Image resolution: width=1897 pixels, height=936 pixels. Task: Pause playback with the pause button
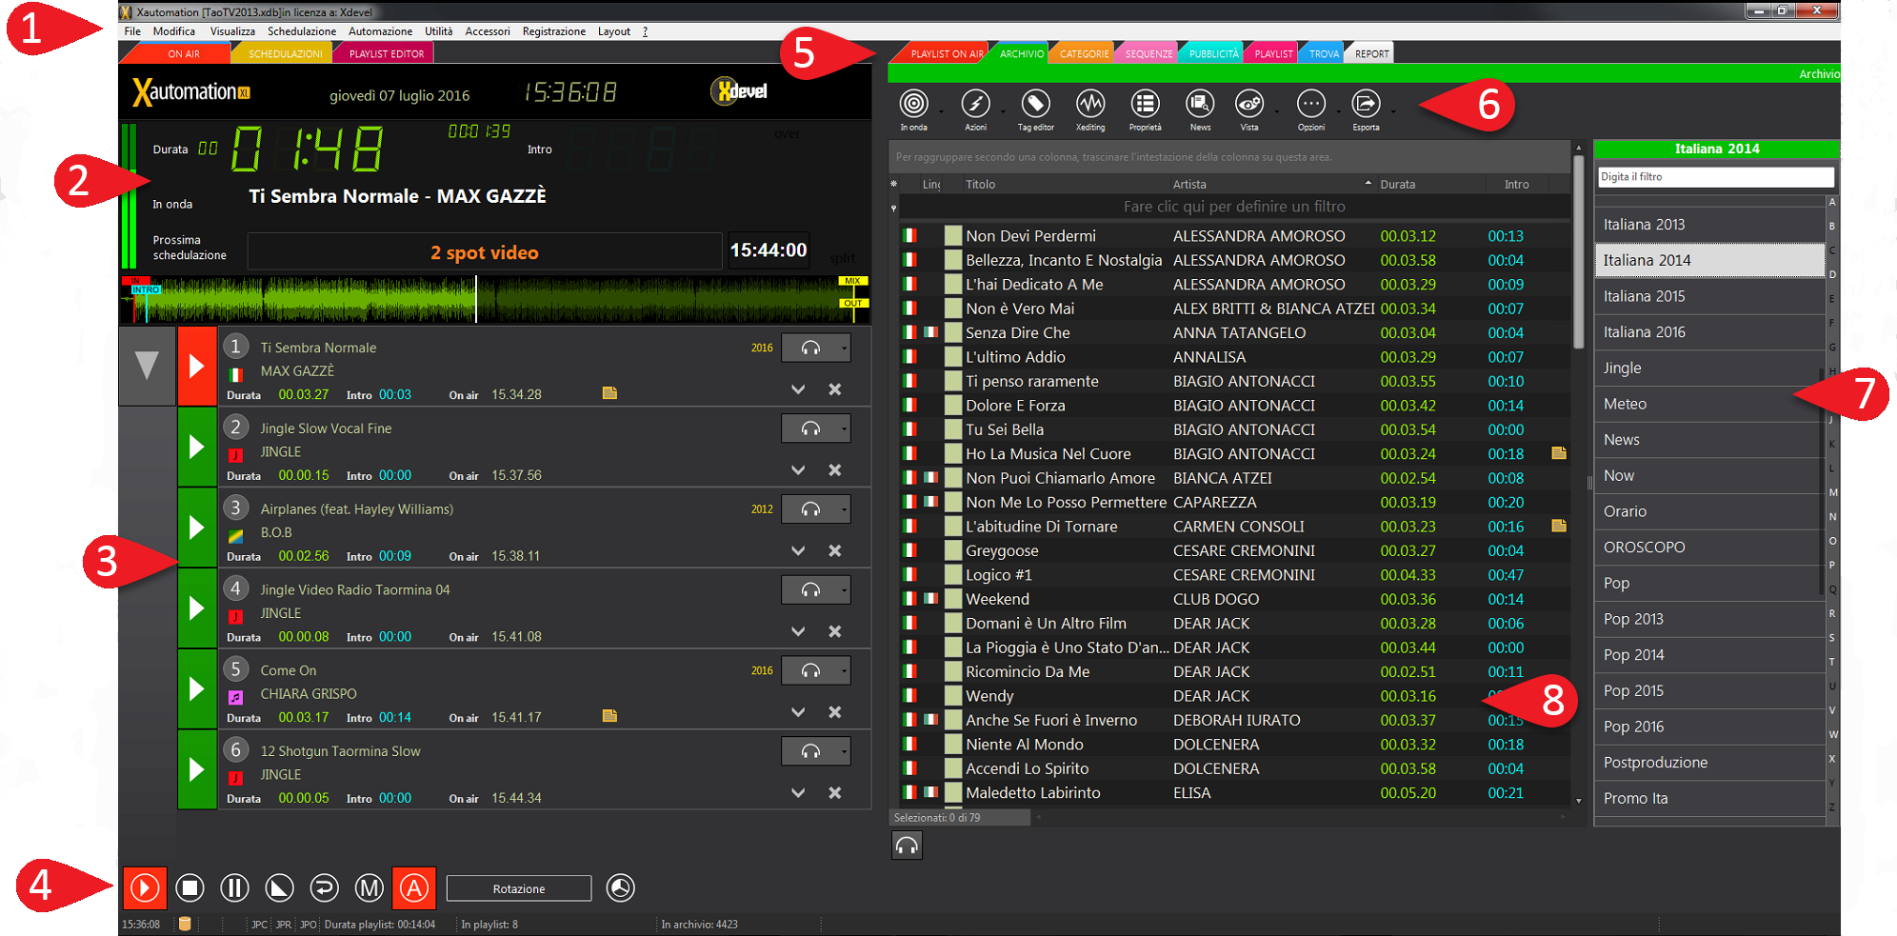(x=234, y=888)
